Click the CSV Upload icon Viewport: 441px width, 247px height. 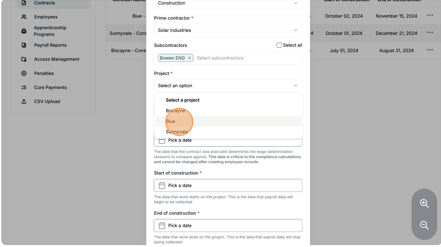pos(24,102)
